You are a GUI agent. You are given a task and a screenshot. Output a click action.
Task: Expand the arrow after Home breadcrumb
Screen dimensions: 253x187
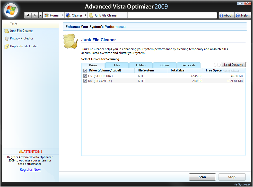[x=63, y=15]
